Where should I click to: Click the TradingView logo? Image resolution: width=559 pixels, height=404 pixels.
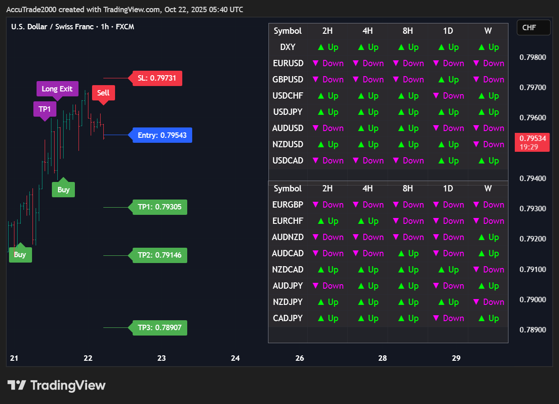pyautogui.click(x=56, y=385)
